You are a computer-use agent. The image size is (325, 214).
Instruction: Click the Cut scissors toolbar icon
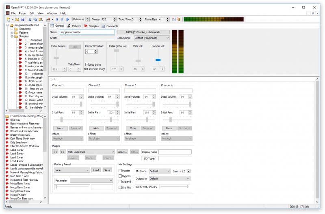coord(30,19)
